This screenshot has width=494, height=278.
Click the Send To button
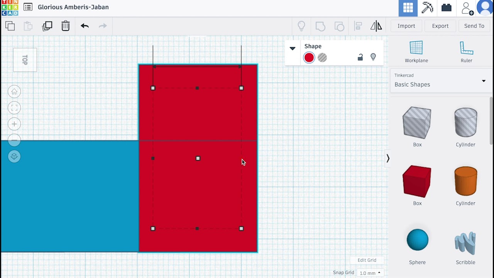click(x=474, y=26)
